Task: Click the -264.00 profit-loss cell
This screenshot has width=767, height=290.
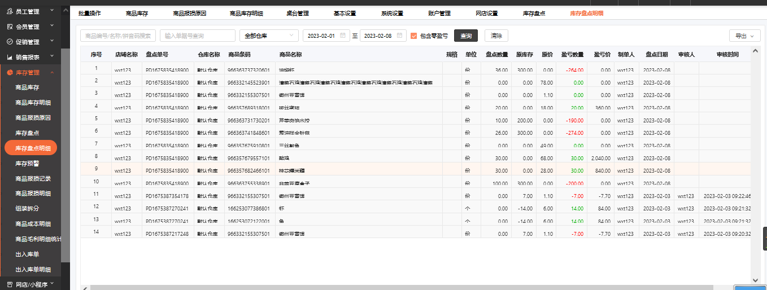Action: [x=575, y=71]
